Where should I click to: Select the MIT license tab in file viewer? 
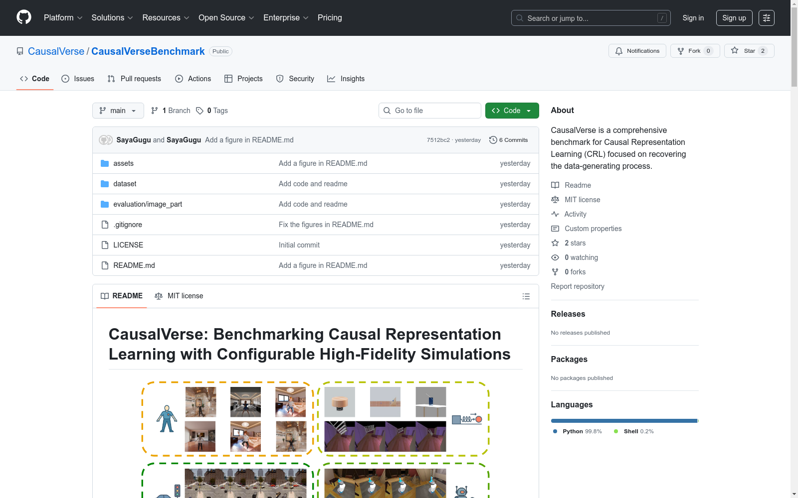(x=179, y=296)
